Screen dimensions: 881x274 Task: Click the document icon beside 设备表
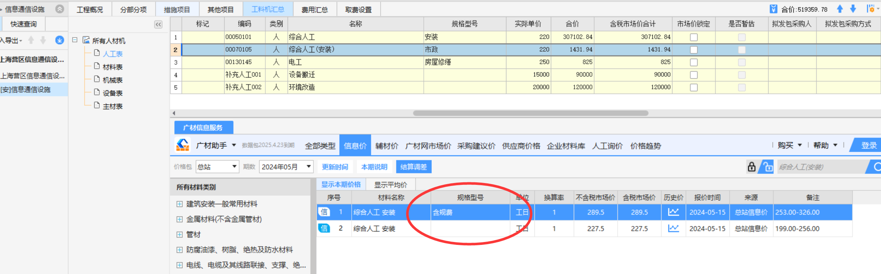97,92
